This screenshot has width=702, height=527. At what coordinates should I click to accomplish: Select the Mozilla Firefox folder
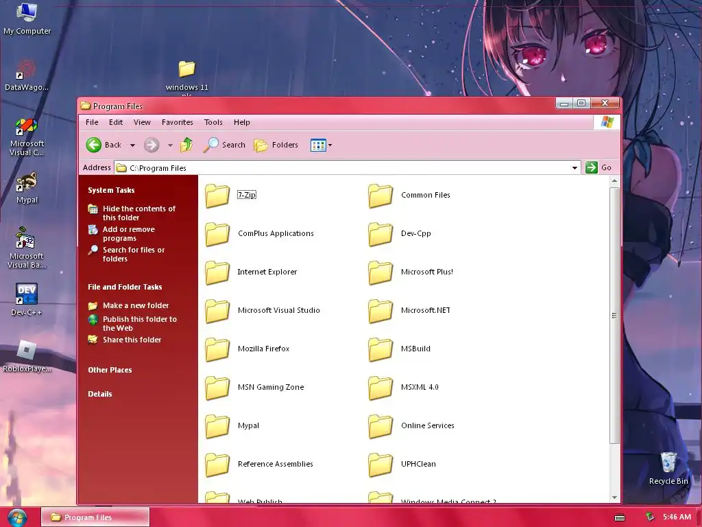pyautogui.click(x=247, y=349)
